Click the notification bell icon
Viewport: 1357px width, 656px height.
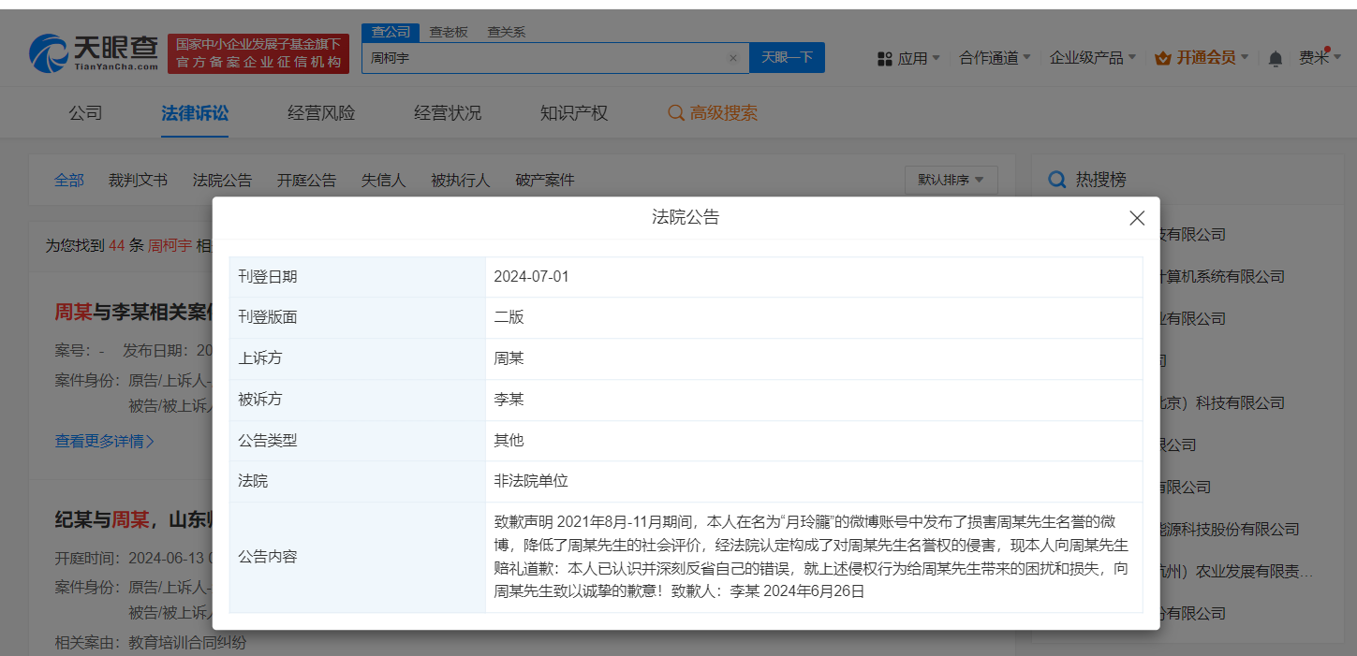(1275, 57)
